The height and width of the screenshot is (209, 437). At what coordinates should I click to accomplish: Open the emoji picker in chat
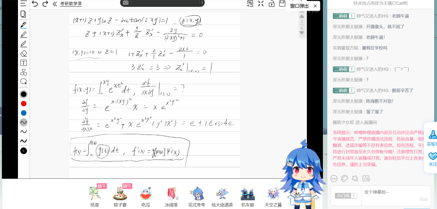tap(334, 178)
